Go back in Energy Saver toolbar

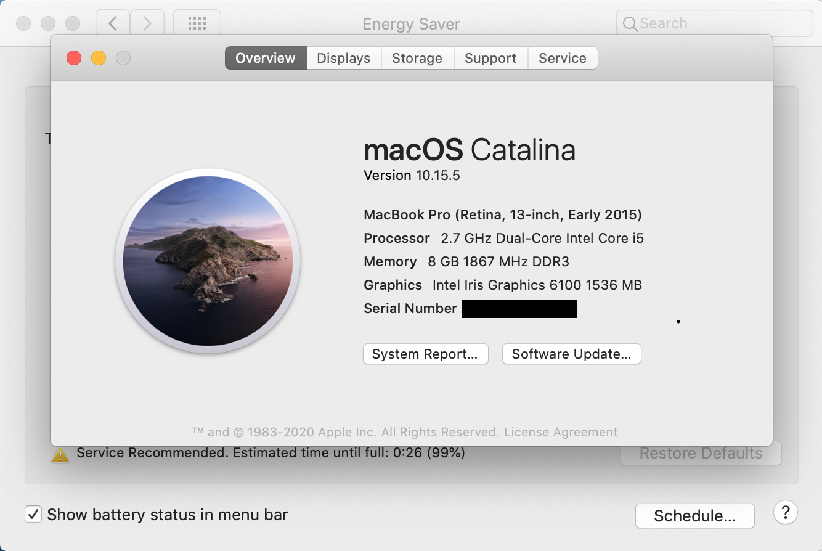113,23
